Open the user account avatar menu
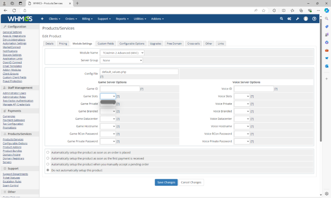 [306, 19]
